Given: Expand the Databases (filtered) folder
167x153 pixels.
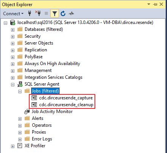Looking at the screenshot, I should 13,30.
